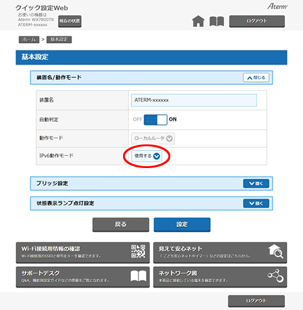Click the 動作モード row label
The image size is (303, 310).
[x=51, y=138]
